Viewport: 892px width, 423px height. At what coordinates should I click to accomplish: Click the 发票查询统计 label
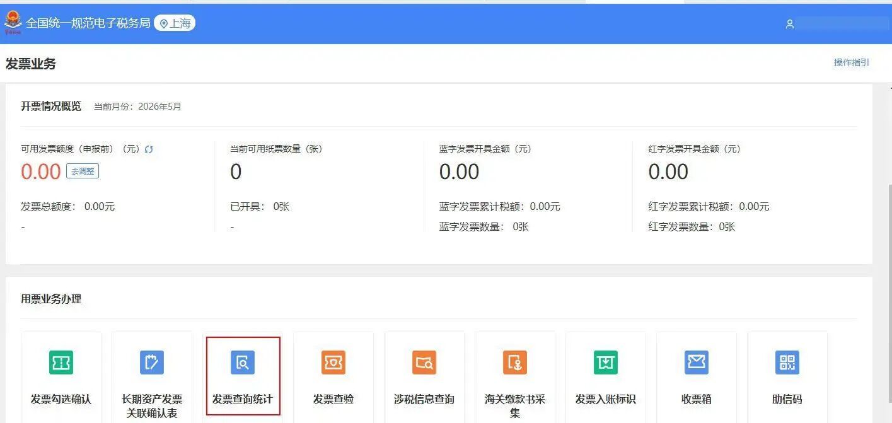[x=243, y=399]
